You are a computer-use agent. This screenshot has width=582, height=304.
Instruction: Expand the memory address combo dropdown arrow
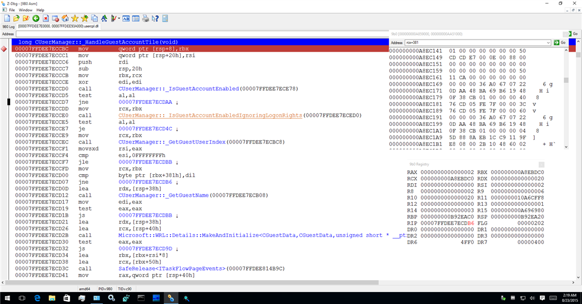pos(548,43)
